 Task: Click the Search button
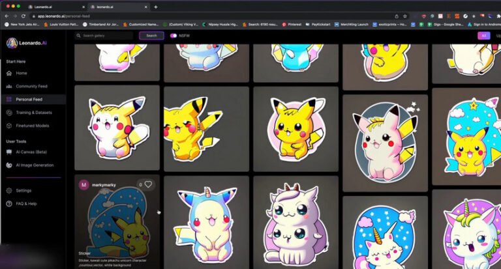152,36
